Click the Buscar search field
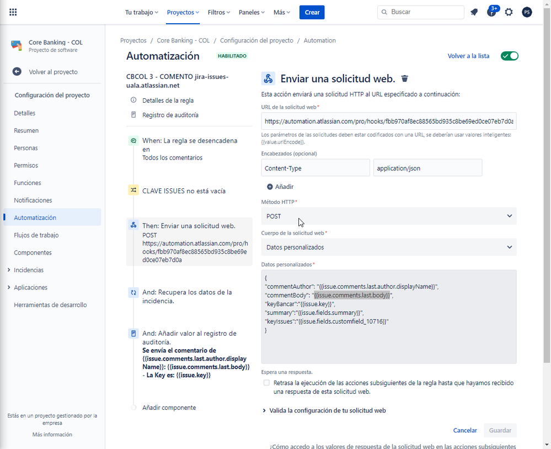The height and width of the screenshot is (449, 551). (421, 12)
